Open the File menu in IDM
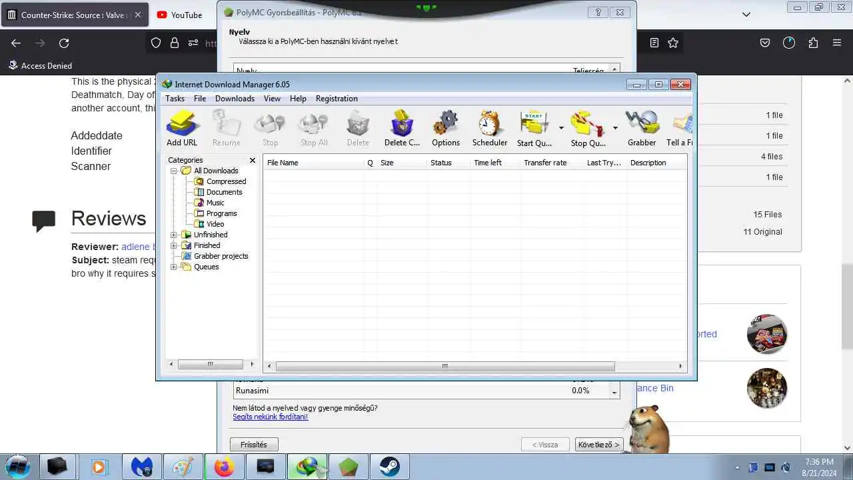 point(200,99)
